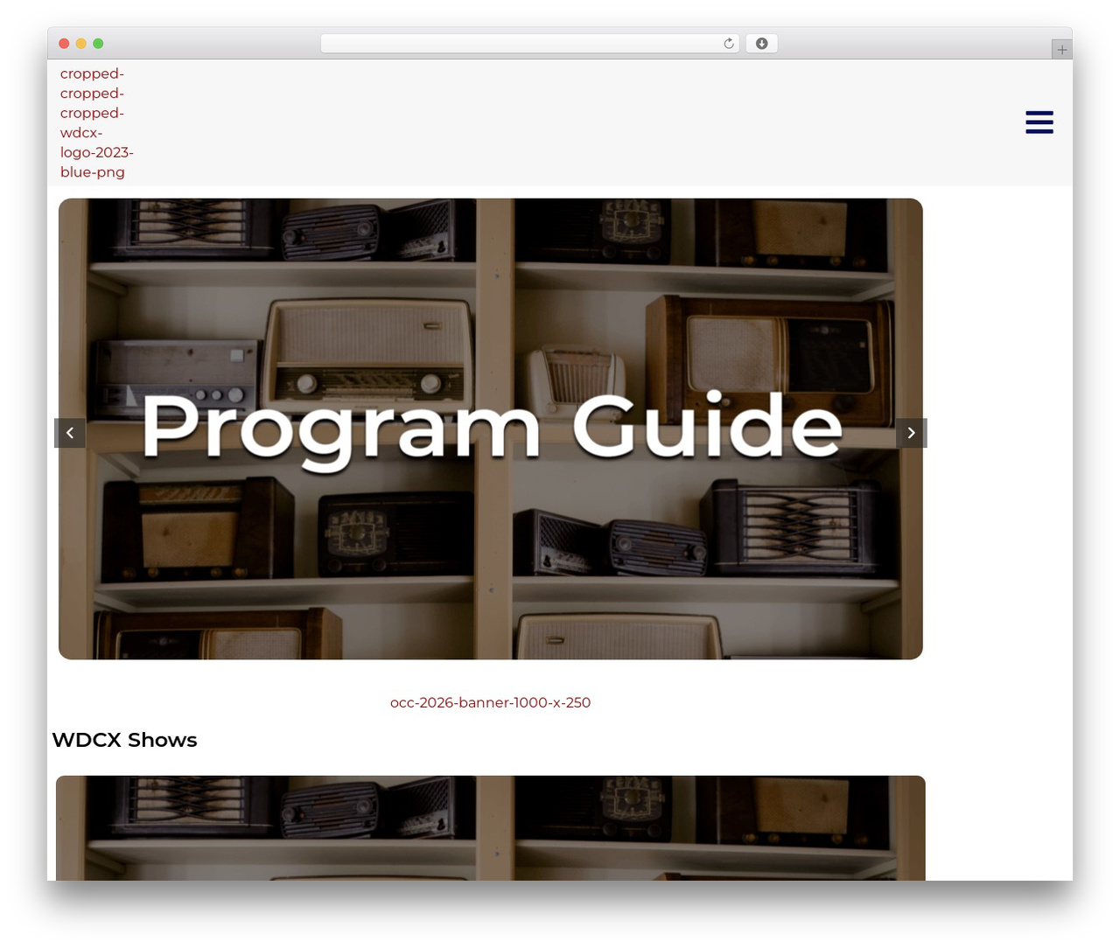This screenshot has height=948, width=1120.
Task: Close the browser window red button
Action: 64,44
